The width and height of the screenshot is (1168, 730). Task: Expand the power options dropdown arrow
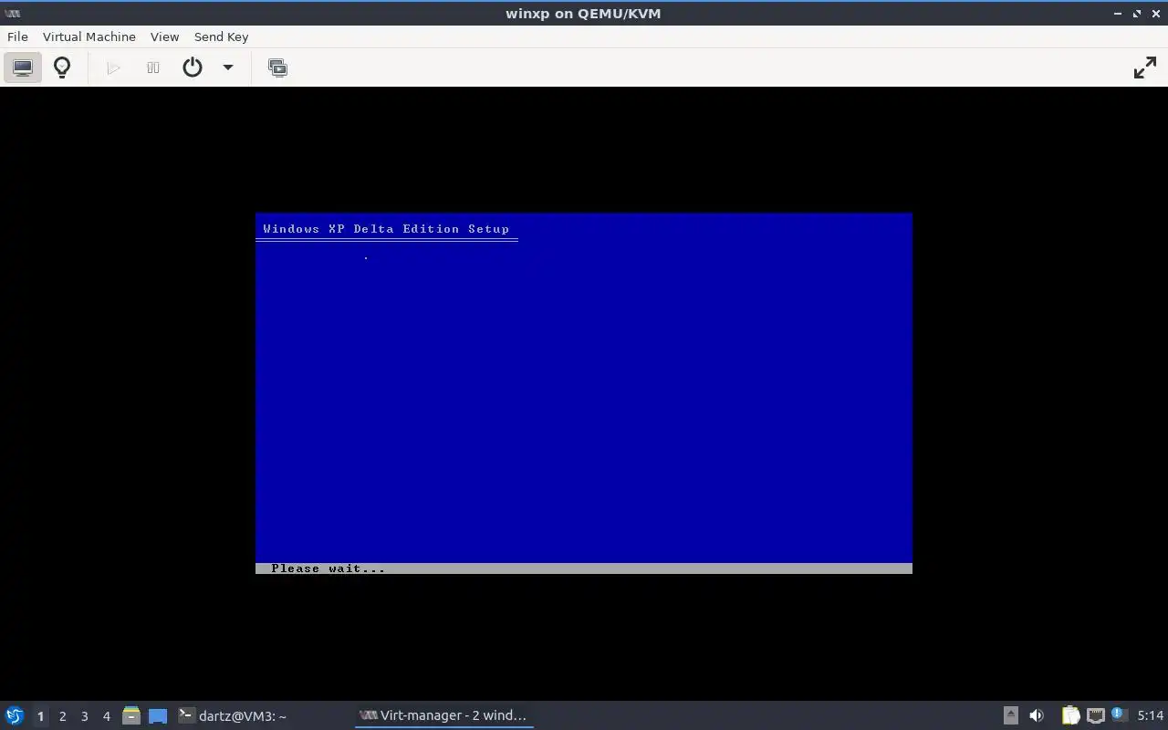coord(228,68)
